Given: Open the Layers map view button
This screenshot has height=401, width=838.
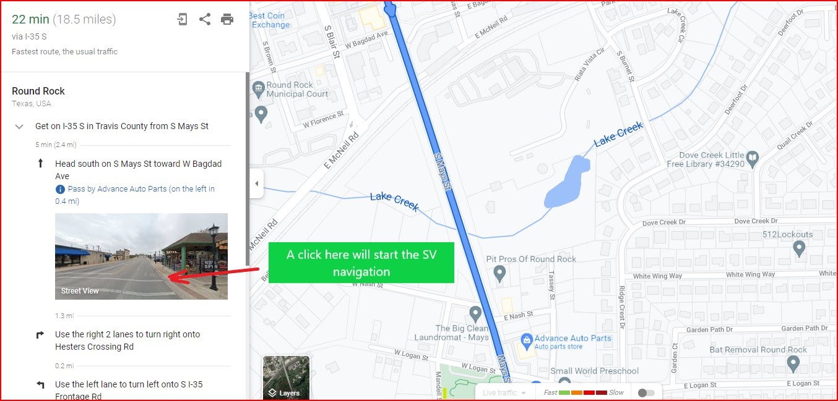Looking at the screenshot, I should [x=287, y=378].
